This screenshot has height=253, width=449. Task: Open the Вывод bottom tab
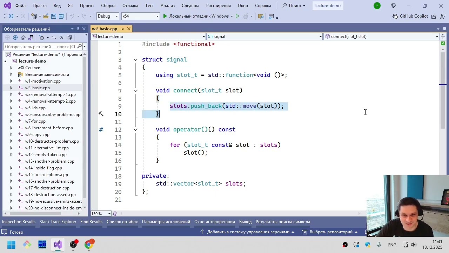click(x=245, y=222)
